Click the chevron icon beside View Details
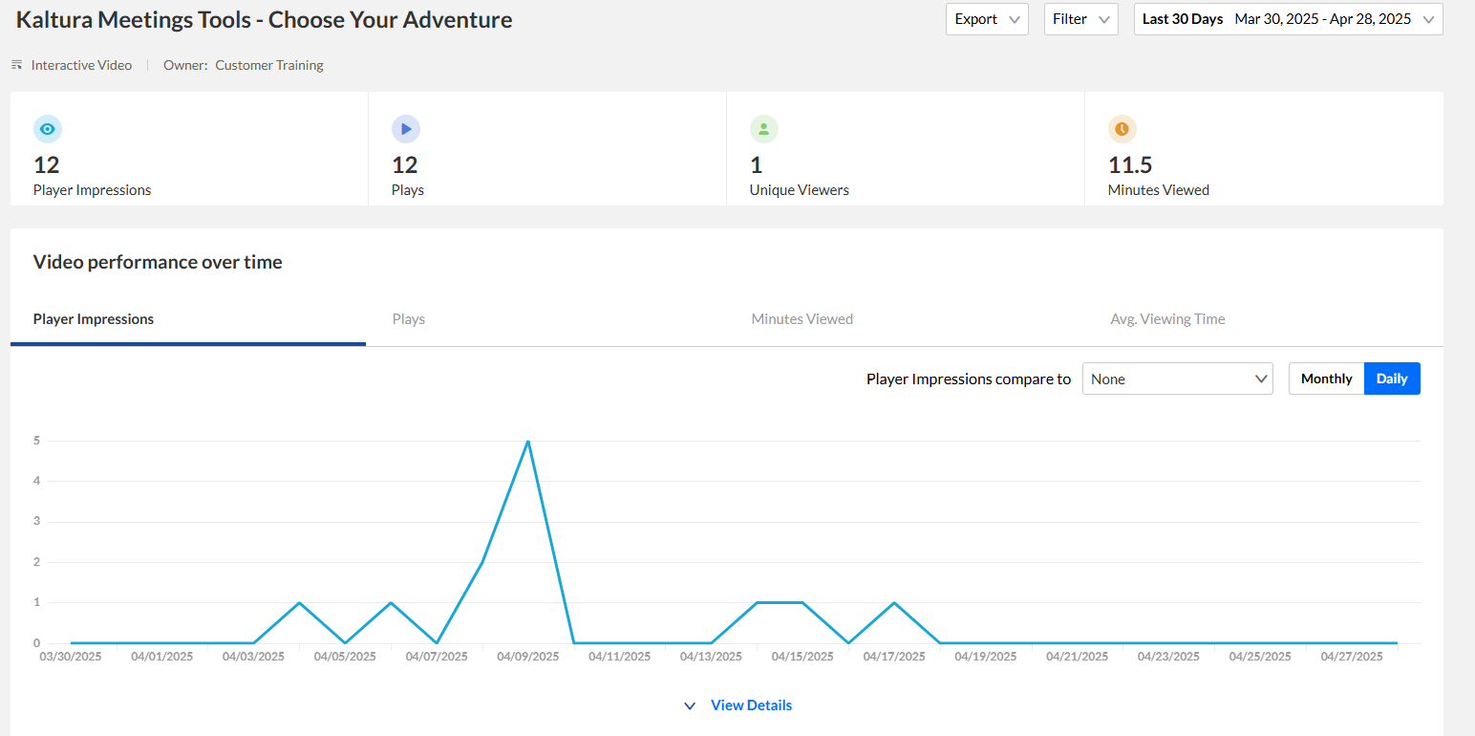 pos(690,705)
